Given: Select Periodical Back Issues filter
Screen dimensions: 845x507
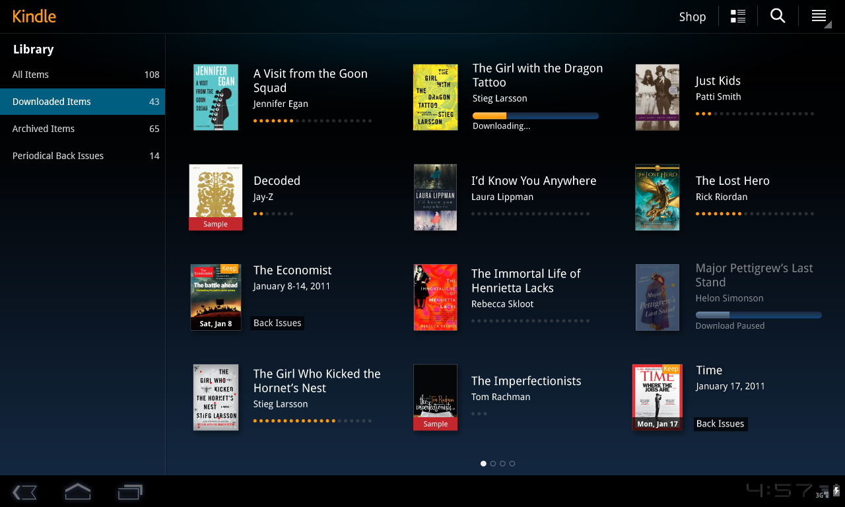Looking at the screenshot, I should (83, 156).
